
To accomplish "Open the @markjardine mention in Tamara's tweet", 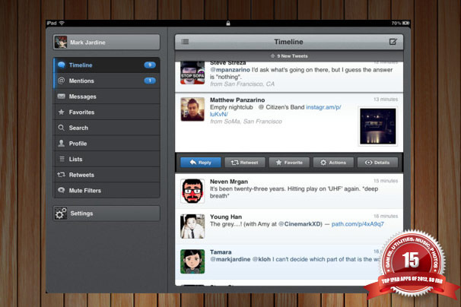I will tap(230, 259).
